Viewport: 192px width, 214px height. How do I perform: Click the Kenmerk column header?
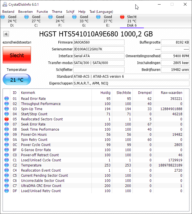[x=55, y=93]
